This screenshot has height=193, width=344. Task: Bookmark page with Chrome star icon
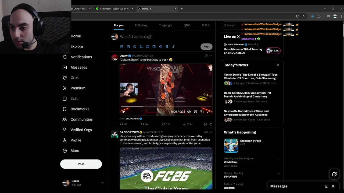pos(303,16)
